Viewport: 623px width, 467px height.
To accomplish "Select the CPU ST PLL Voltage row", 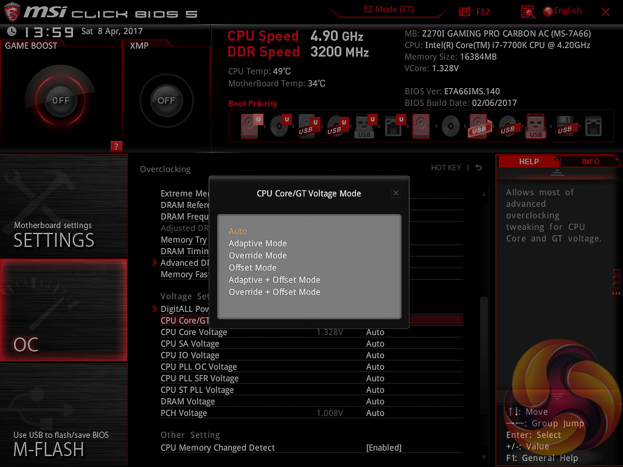I will (x=311, y=390).
